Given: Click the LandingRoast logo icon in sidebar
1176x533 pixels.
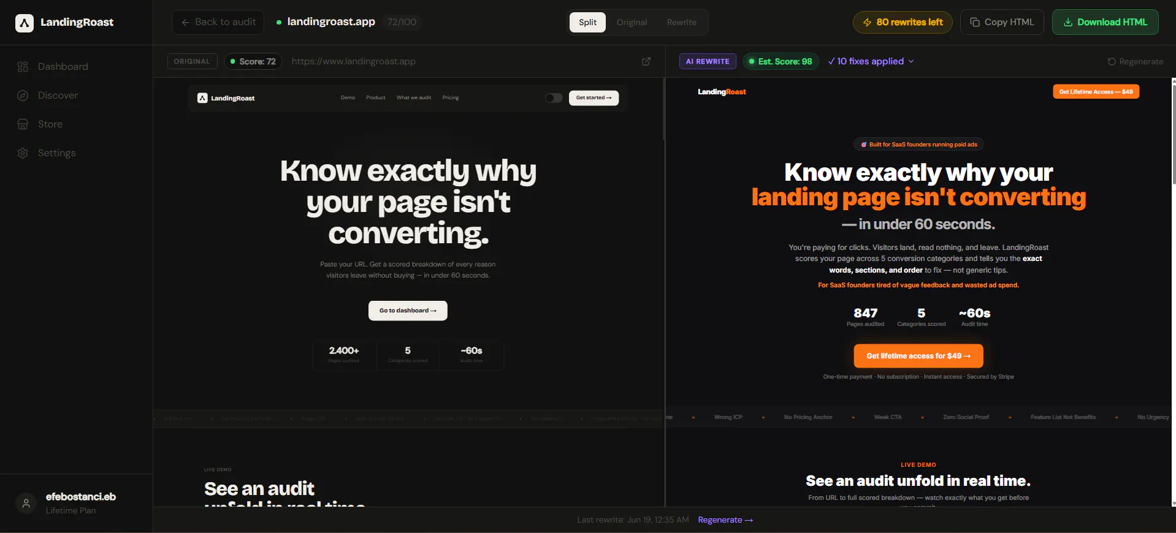Looking at the screenshot, I should click(25, 23).
